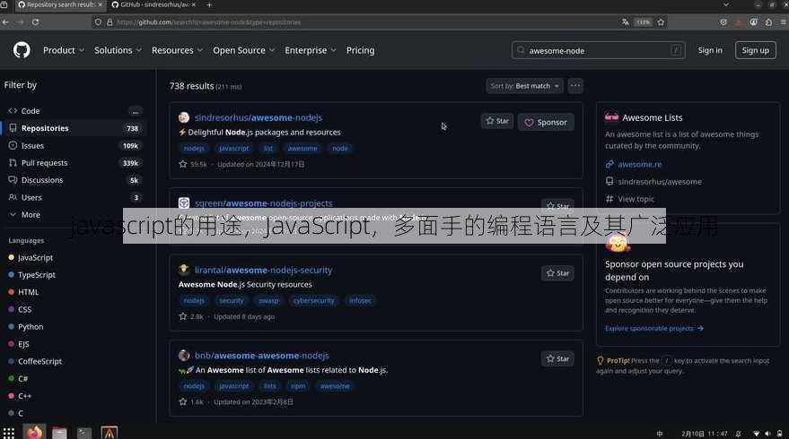789x439 pixels.
Task: Click View topic link
Action: (636, 199)
